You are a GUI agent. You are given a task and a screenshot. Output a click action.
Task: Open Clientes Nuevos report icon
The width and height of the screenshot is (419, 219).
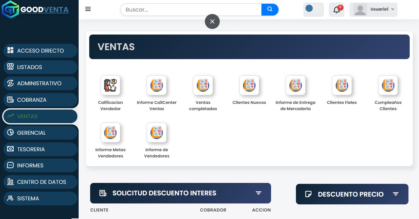click(x=249, y=85)
